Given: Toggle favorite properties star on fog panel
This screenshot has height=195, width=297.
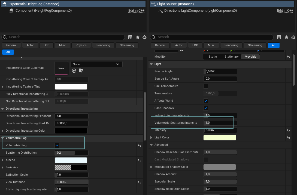Looking at the screenshot, I should pyautogui.click(x=138, y=37).
